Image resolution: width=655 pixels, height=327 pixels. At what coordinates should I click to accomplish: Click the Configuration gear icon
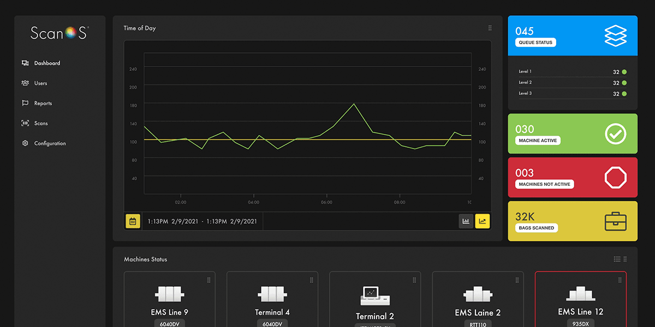click(25, 143)
